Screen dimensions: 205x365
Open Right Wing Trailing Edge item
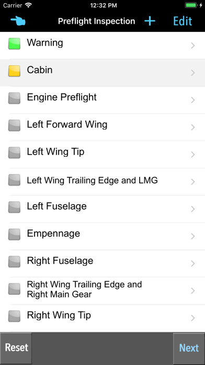[x=102, y=291]
